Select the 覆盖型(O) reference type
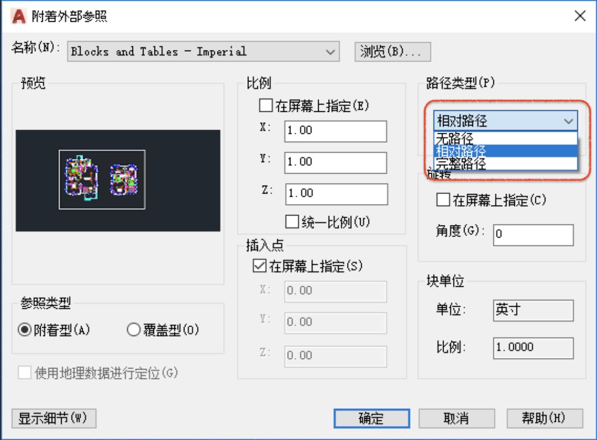Image resolution: width=597 pixels, height=440 pixels. pyautogui.click(x=133, y=329)
